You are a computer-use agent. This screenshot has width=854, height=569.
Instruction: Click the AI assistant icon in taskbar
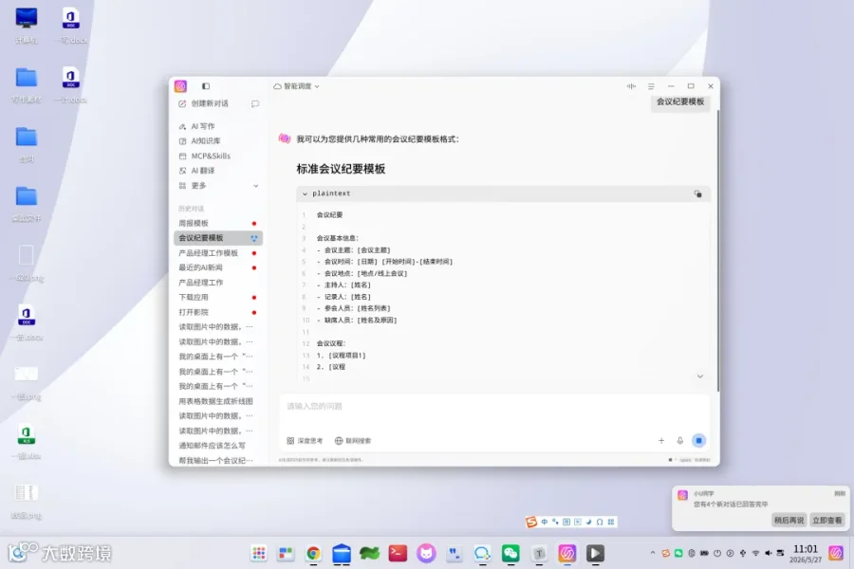pos(567,553)
